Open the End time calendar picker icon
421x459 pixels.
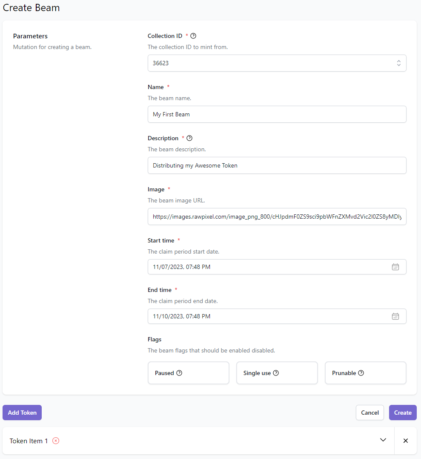pos(395,316)
